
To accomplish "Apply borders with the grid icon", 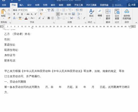I will click(x=64, y=18).
